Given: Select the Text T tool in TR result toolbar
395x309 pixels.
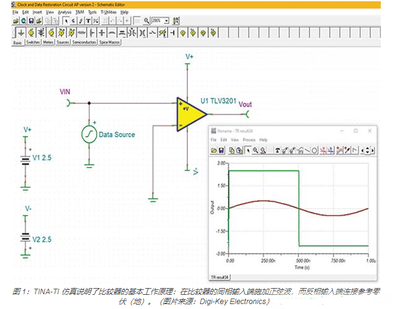Looking at the screenshot, I should [277, 150].
